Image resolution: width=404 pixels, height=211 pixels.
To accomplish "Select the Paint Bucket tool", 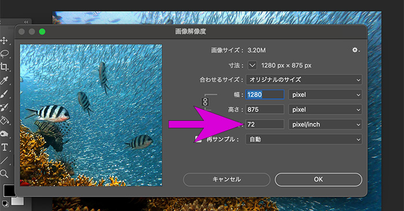I will (4, 120).
